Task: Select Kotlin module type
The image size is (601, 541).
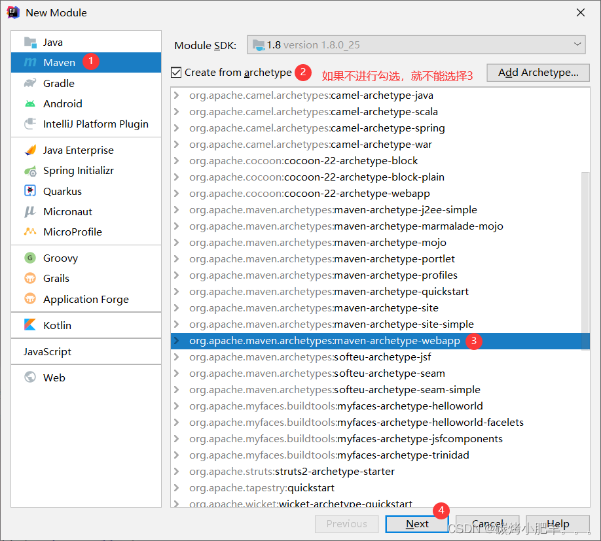Action: coord(86,325)
